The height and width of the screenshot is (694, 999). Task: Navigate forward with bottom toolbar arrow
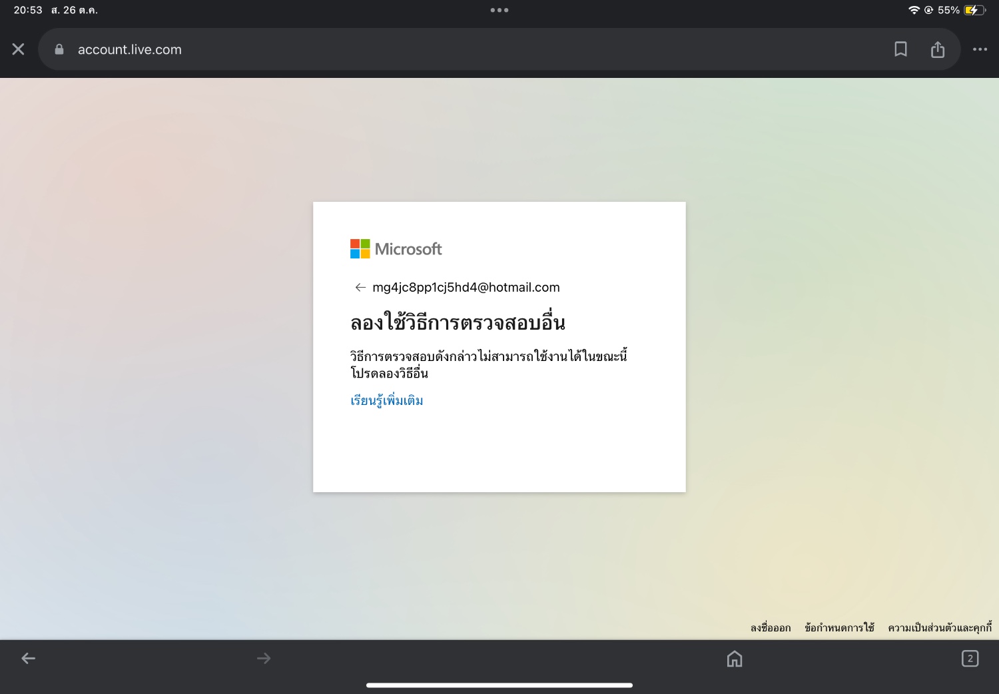point(264,659)
